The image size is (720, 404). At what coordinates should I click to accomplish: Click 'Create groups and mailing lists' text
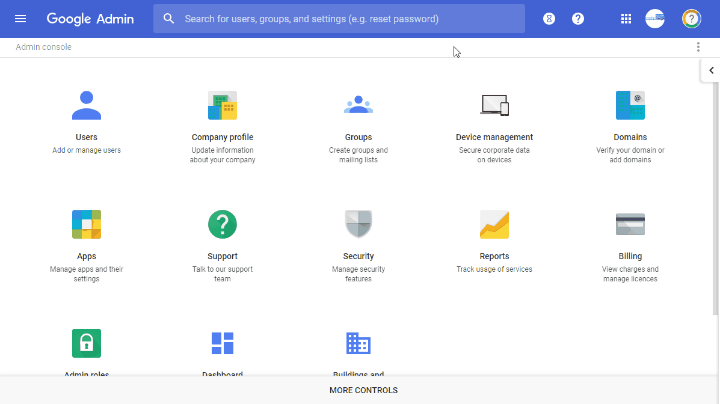tap(358, 155)
